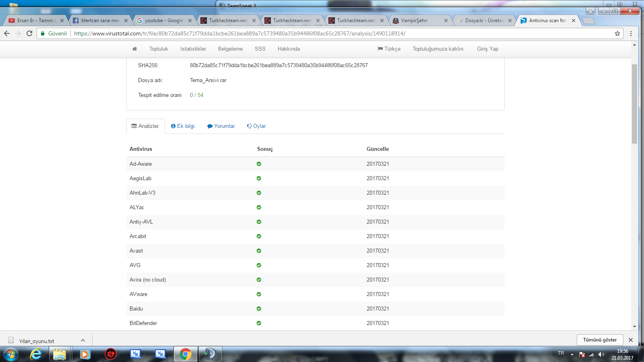644x362 pixels.
Task: Open the SSS page
Action: click(260, 49)
